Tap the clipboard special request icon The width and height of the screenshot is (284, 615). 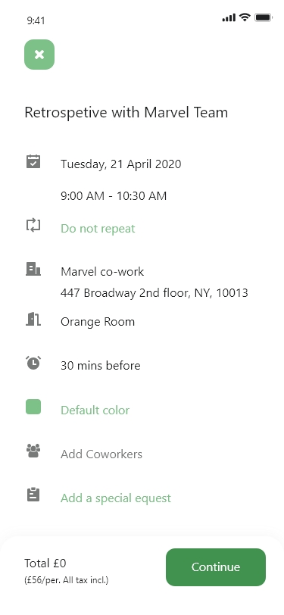[x=33, y=495]
